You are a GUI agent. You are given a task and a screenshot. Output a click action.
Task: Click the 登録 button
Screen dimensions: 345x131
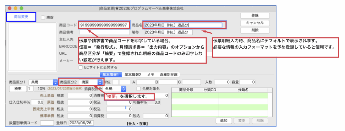255,16
